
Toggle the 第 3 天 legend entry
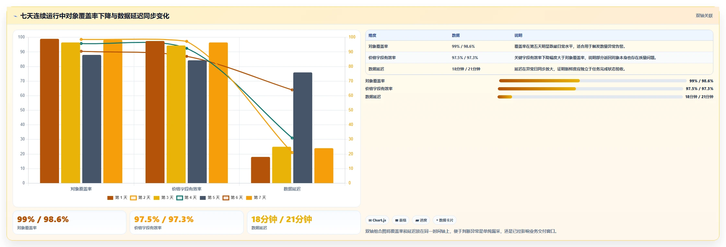164,198
